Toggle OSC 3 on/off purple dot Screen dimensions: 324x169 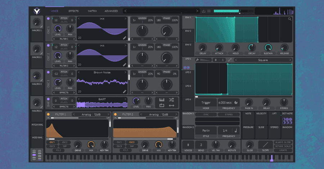(x=48, y=72)
